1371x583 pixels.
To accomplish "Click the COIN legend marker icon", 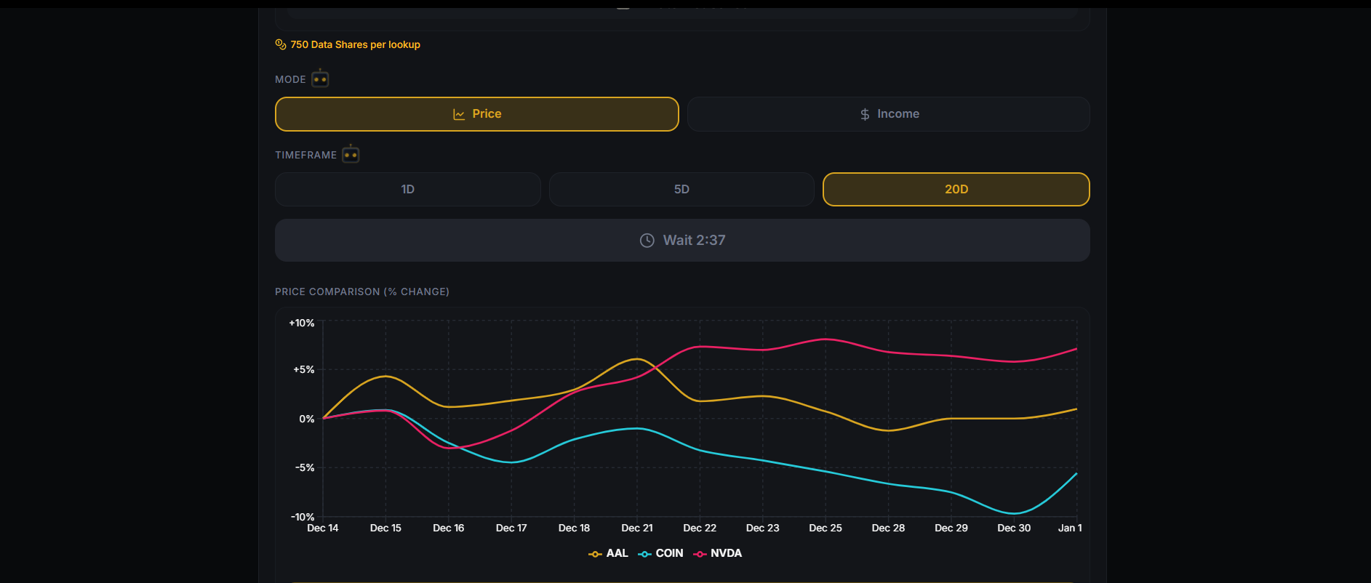I will (644, 554).
